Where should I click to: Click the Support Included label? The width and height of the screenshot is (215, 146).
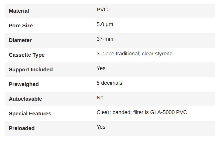click(x=31, y=70)
